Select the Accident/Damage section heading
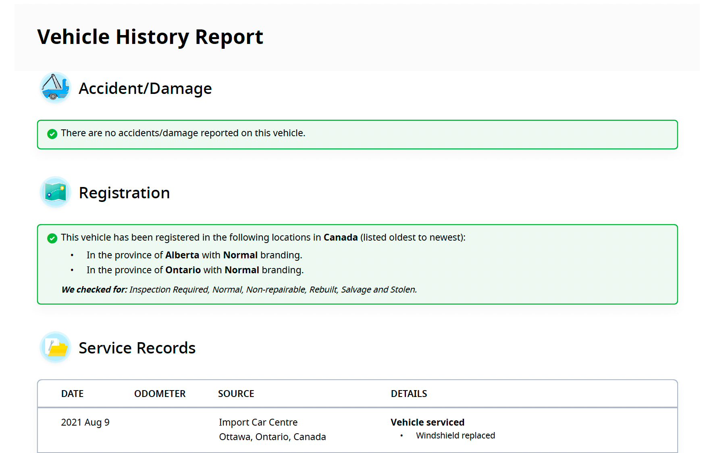This screenshot has height=453, width=707. [145, 89]
